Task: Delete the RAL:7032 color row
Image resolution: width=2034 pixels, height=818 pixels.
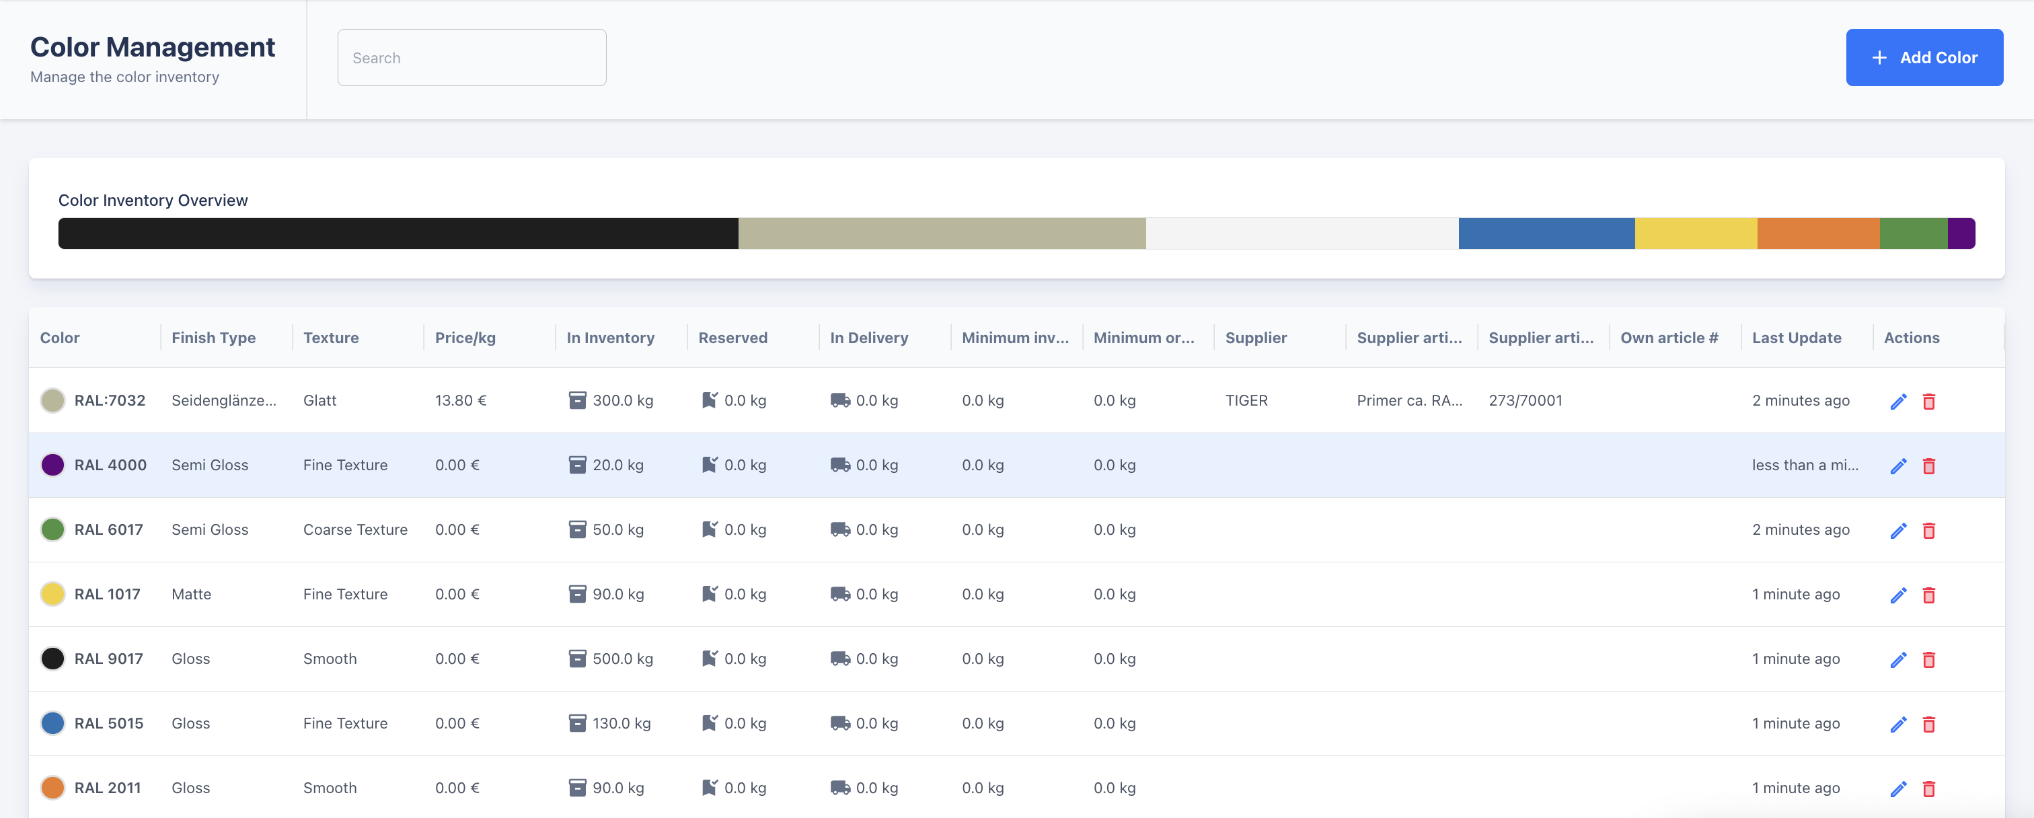Action: click(1928, 401)
